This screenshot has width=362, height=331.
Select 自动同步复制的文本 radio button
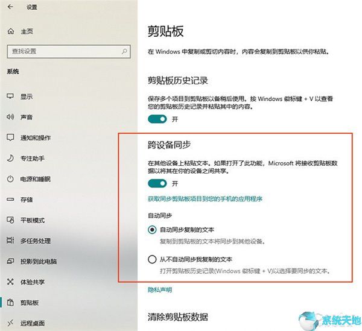pyautogui.click(x=152, y=230)
